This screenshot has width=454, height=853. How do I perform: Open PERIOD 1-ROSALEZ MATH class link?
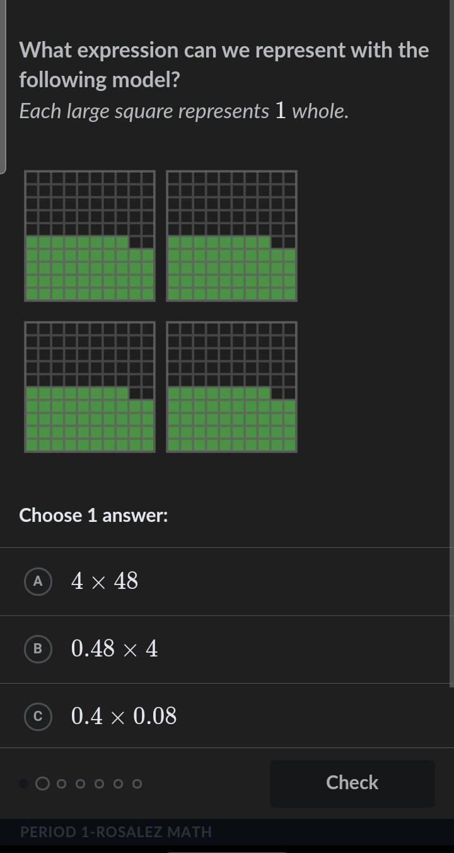[x=116, y=832]
